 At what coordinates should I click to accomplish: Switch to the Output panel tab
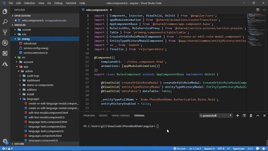point(103,116)
